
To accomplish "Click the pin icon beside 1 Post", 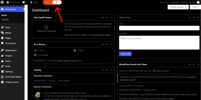I will [35, 50].
